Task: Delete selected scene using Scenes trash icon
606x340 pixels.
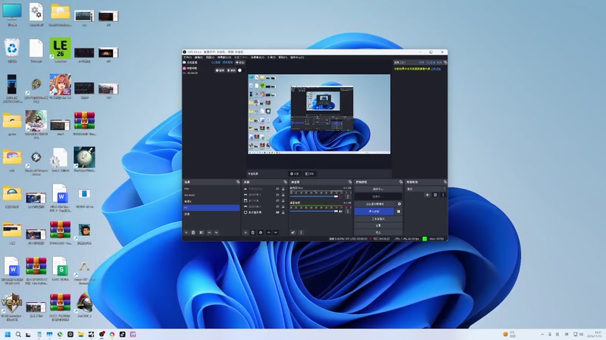Action: [193, 233]
